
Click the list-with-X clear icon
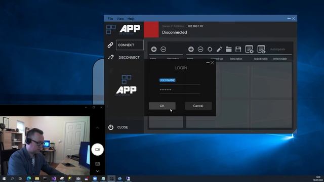(x=249, y=50)
